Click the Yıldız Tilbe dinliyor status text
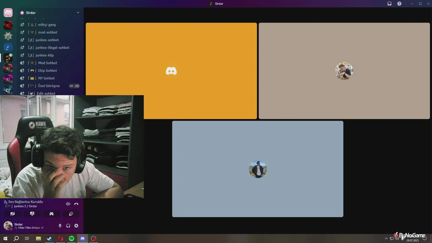 coord(29,228)
